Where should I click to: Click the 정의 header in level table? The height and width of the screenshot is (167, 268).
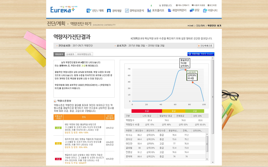(x=84, y=117)
